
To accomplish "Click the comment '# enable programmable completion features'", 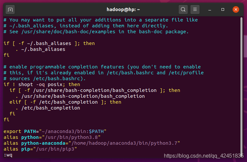I will pyautogui.click(x=102, y=67).
